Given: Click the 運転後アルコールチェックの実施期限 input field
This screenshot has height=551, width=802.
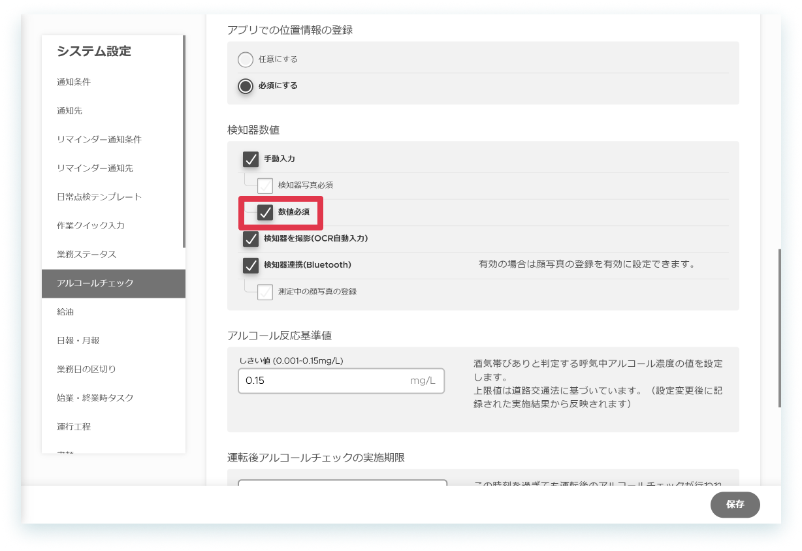Looking at the screenshot, I should [342, 483].
